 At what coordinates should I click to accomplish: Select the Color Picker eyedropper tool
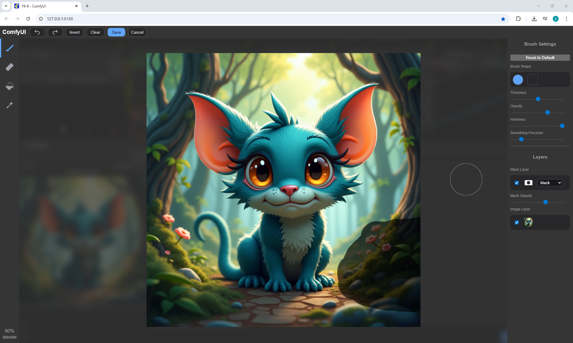pos(10,105)
